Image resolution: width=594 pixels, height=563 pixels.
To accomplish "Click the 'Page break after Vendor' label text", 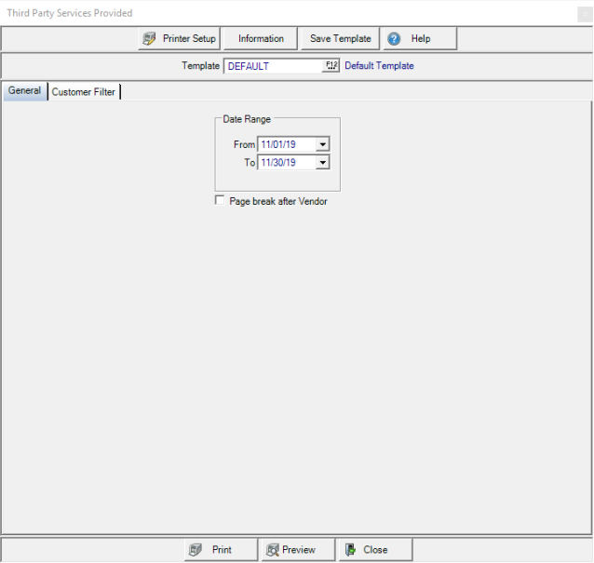I will click(x=277, y=201).
